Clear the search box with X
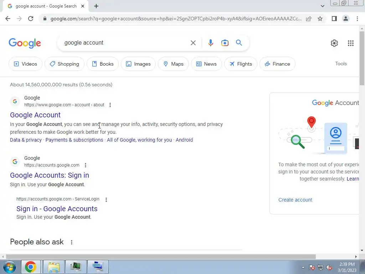This screenshot has width=365, height=274. 193,43
